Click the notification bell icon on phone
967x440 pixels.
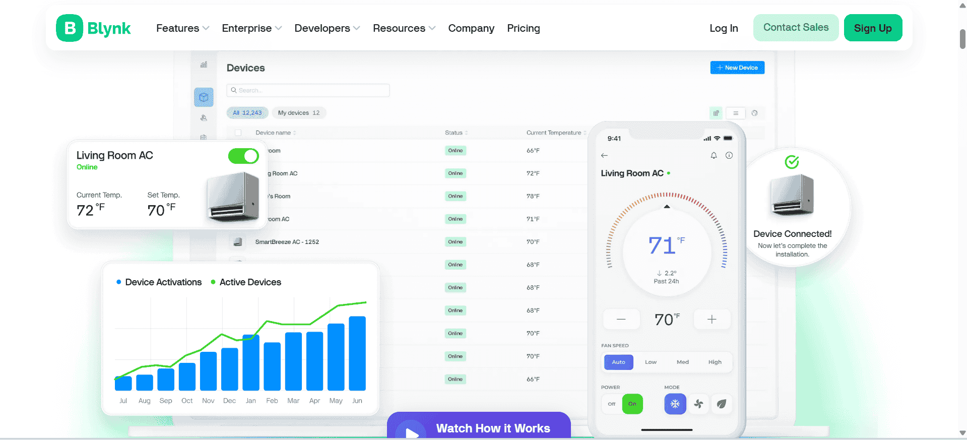(x=714, y=155)
